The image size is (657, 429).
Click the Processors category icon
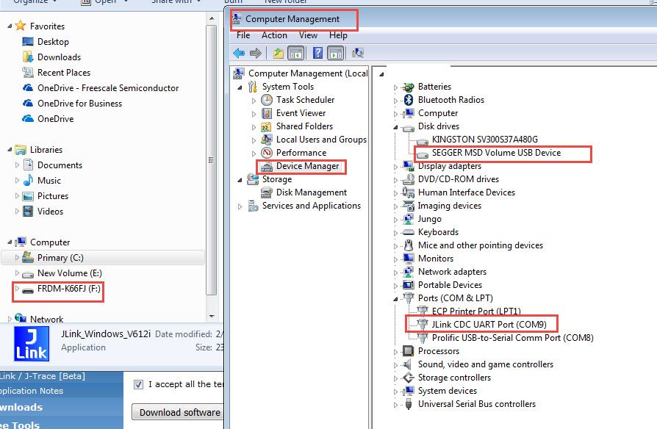[x=408, y=350]
